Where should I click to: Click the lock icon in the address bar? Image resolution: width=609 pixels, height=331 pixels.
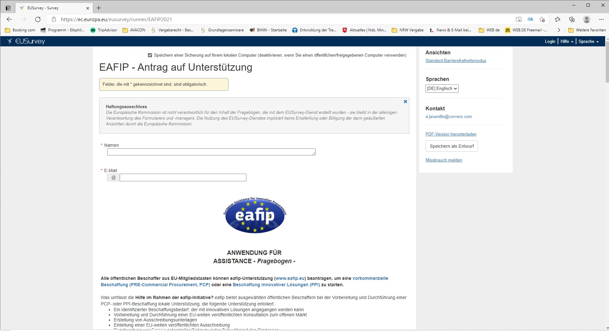point(53,19)
